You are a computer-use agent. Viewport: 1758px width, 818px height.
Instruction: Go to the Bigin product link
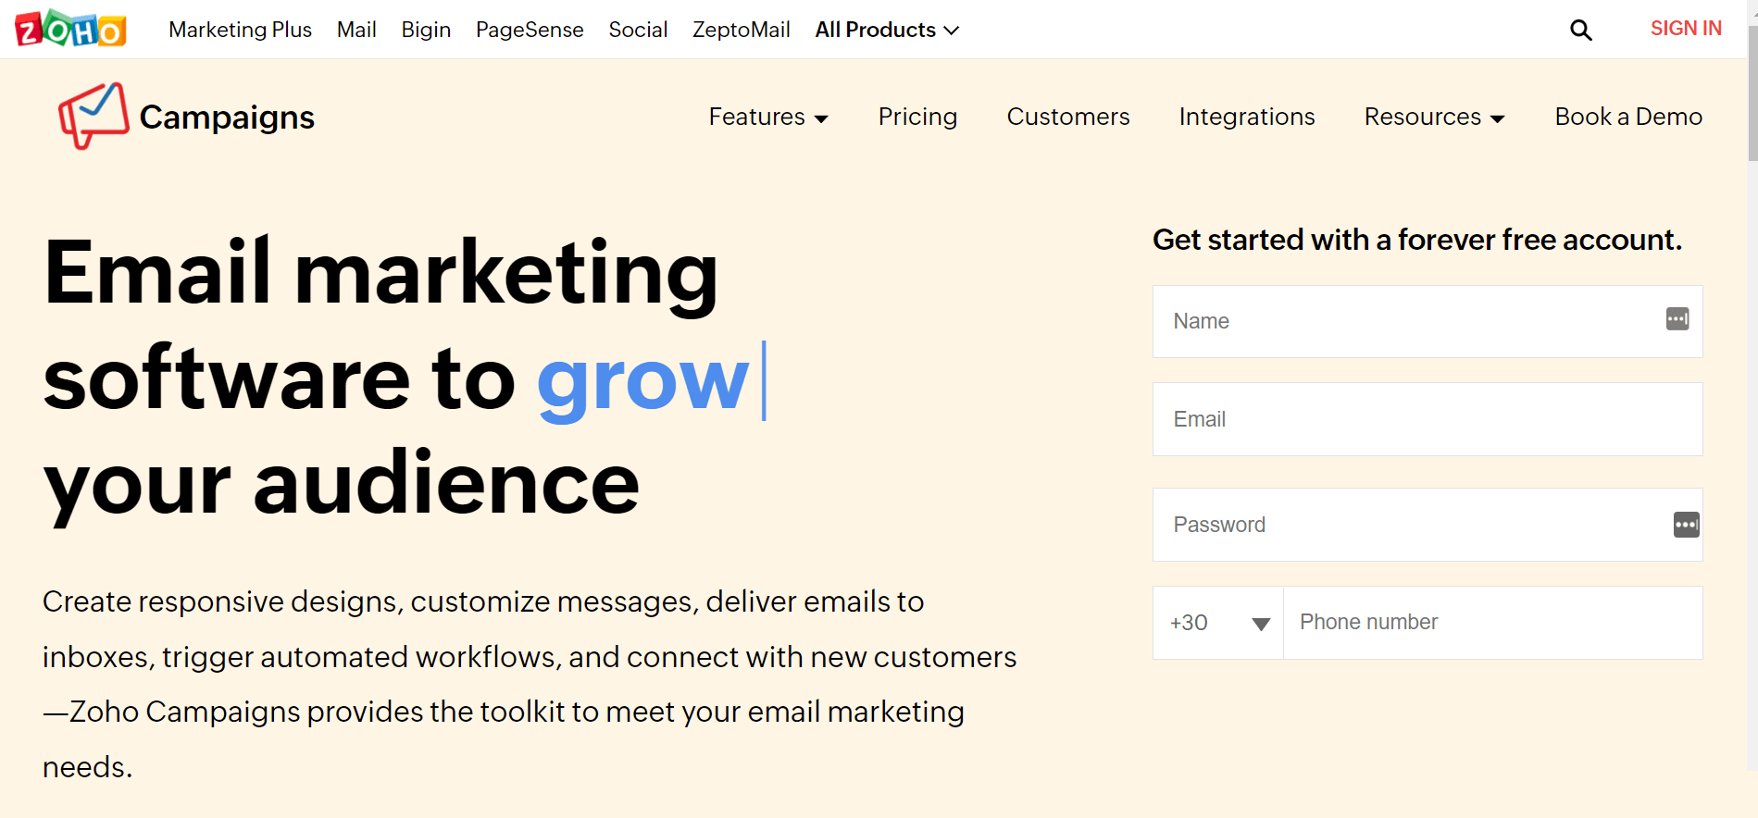pyautogui.click(x=425, y=29)
